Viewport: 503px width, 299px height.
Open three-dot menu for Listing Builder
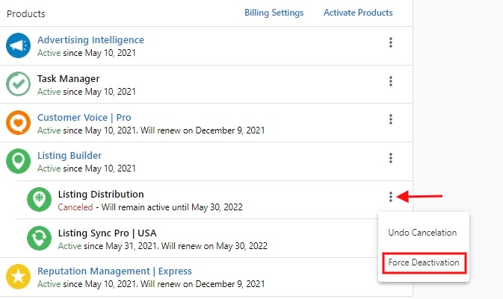pos(390,158)
